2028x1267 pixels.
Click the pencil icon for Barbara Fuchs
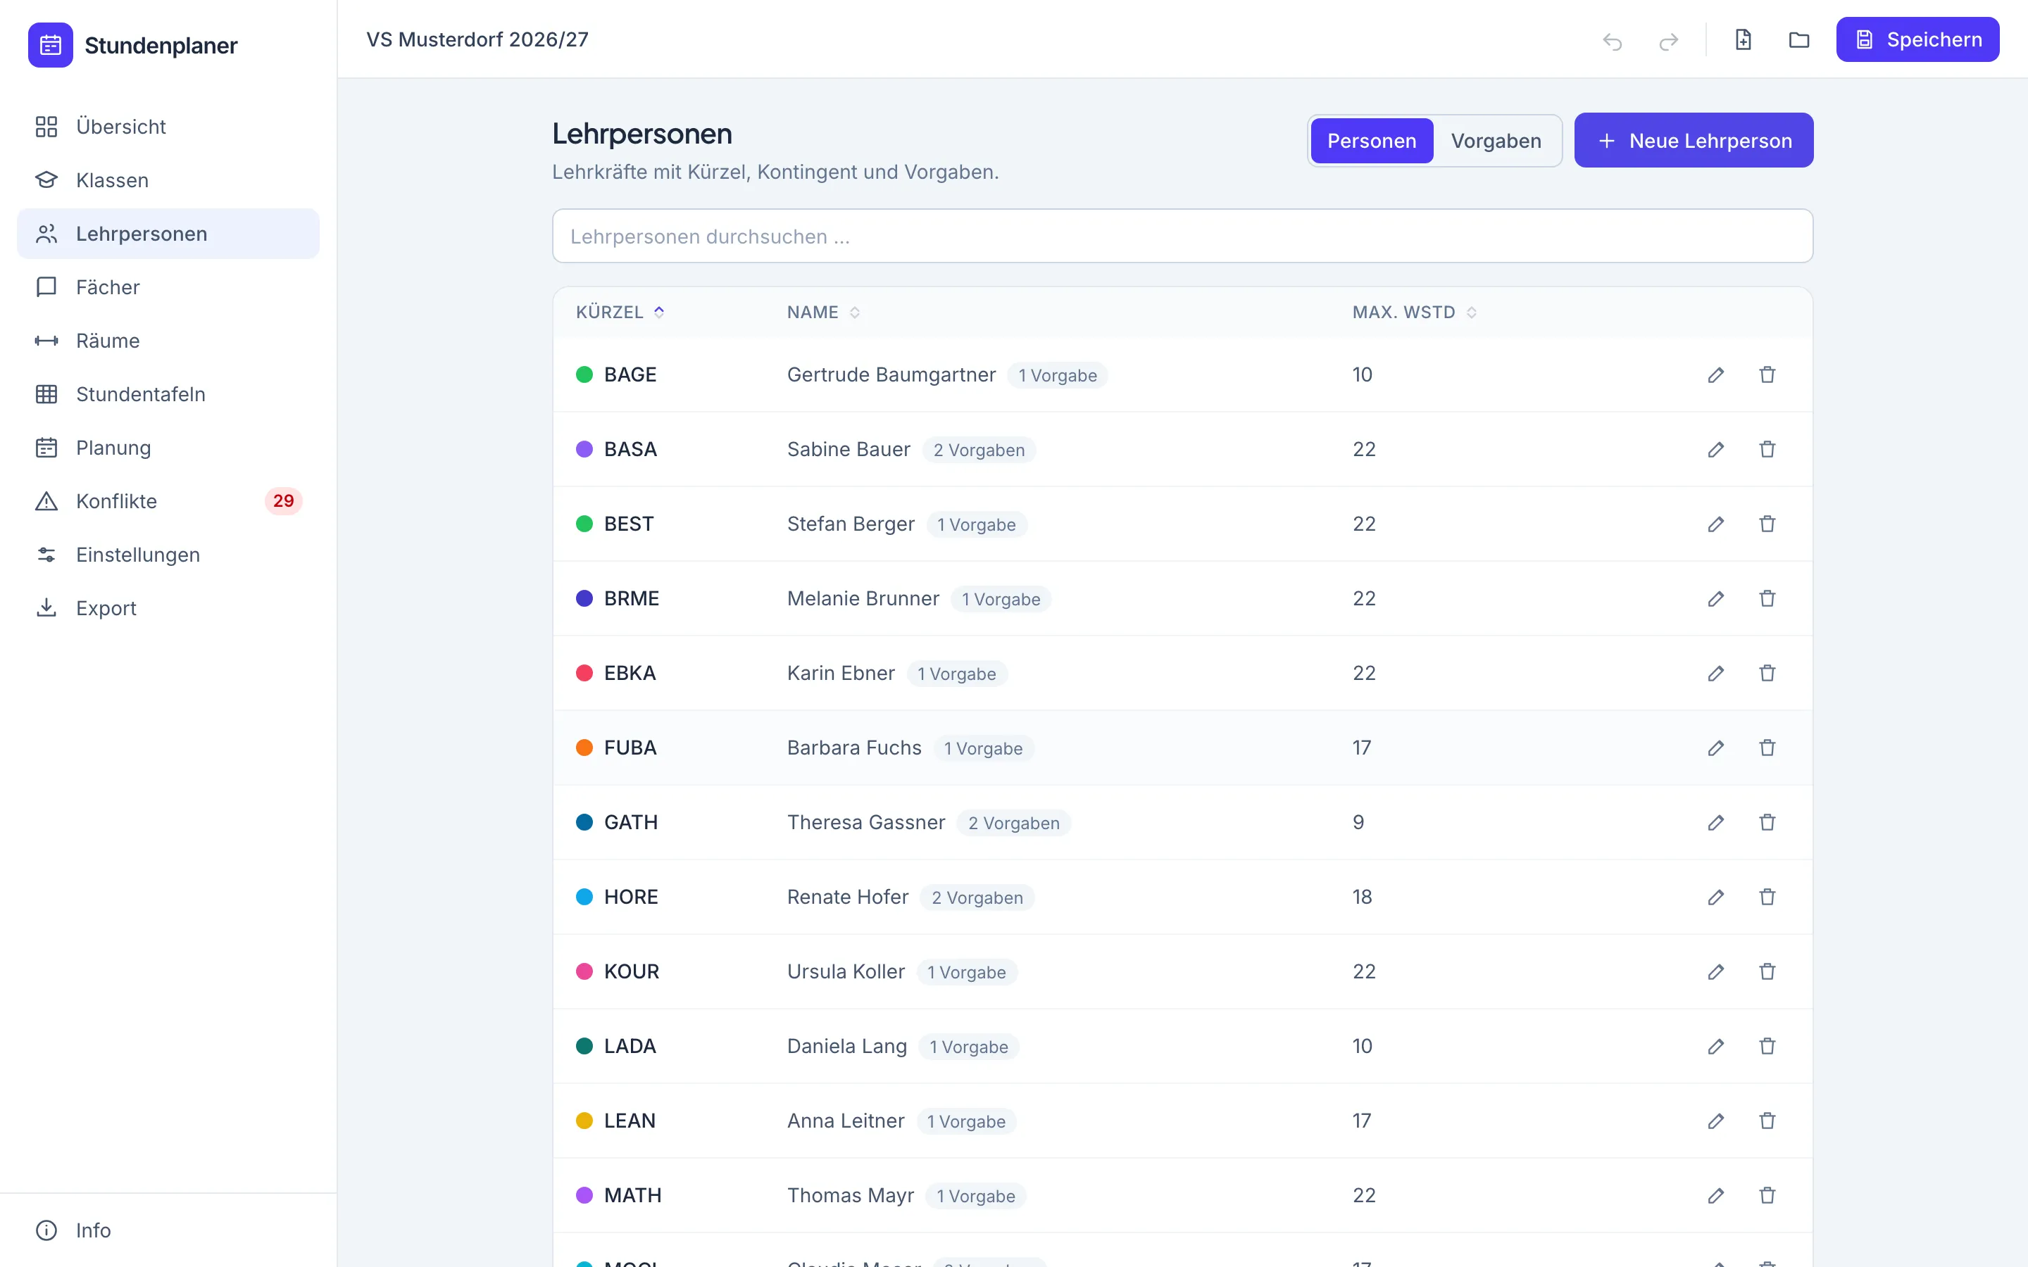[x=1715, y=748]
